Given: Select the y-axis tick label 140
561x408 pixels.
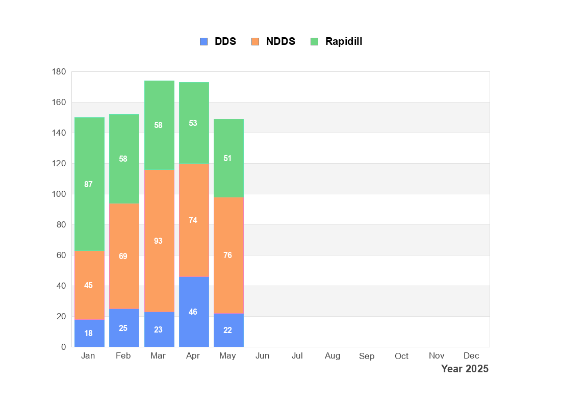Looking at the screenshot, I should point(59,133).
